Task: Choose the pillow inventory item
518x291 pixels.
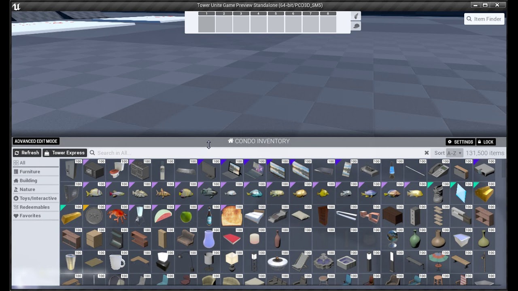Action: (301, 216)
